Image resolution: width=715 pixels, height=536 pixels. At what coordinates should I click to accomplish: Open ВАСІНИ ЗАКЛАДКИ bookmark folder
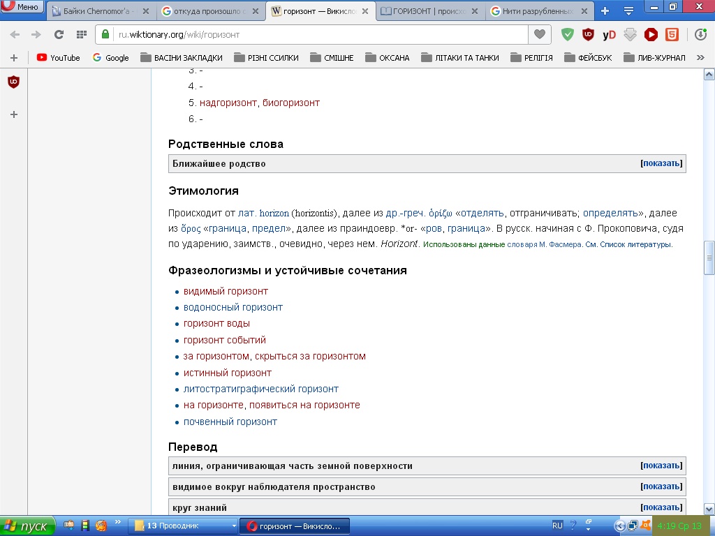[182, 58]
